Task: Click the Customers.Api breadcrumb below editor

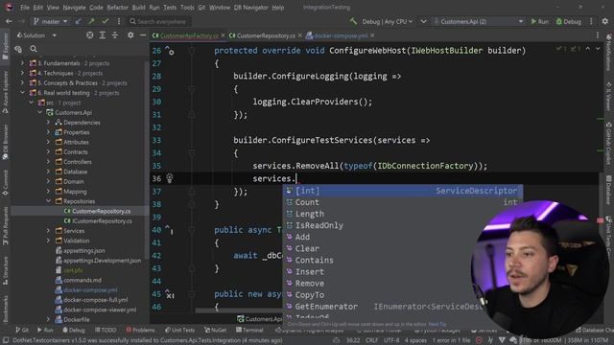Action: point(259,319)
